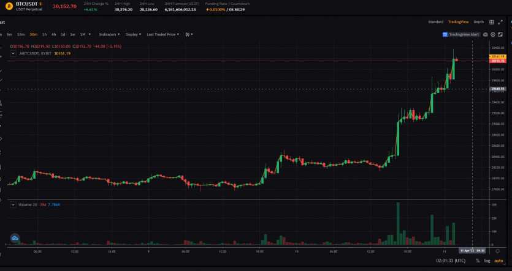Viewport: 512px width, 271px height.
Task: Click the yellow 30161.19 price label
Action: (498, 57)
